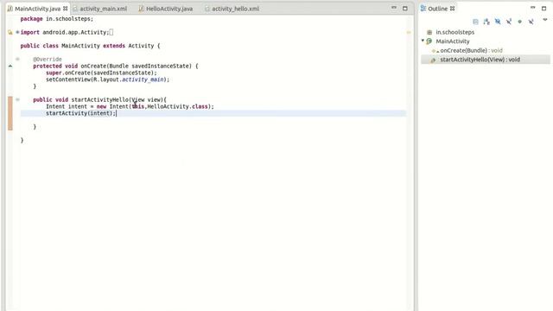Minimize the Outline view
Screen dimensions: 553x311
click(x=533, y=8)
